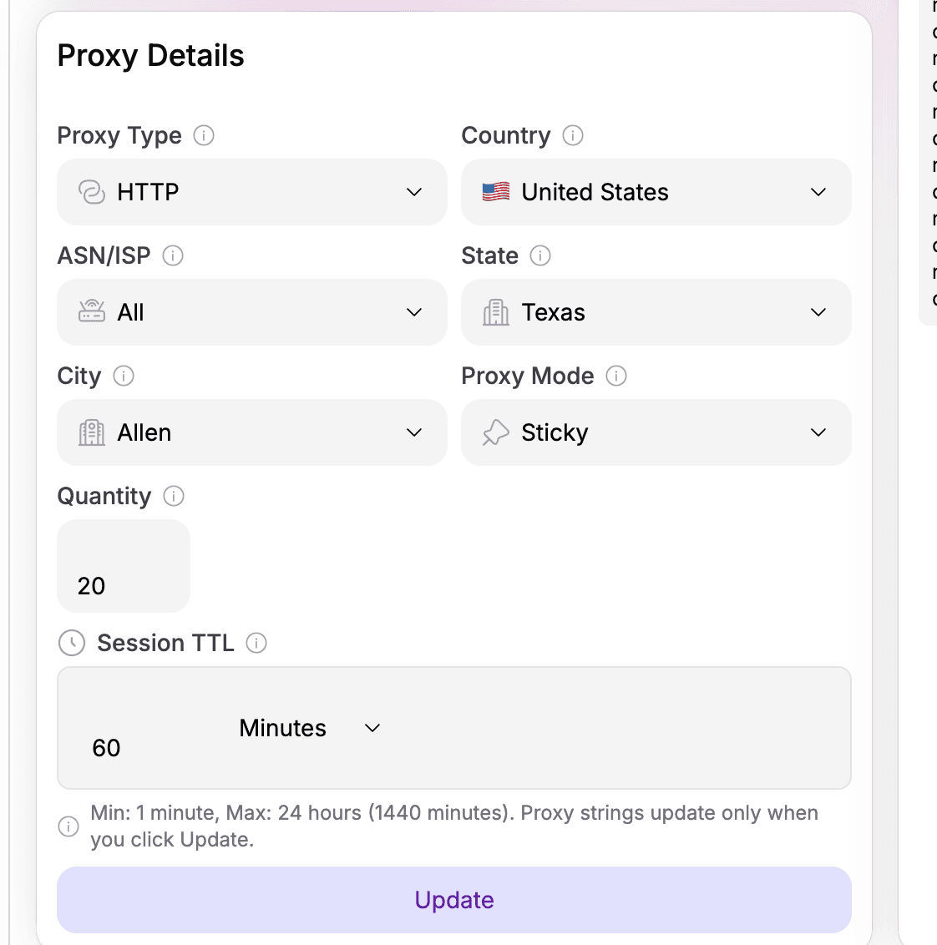Click the info icon beside State
Viewport: 937px width, 945px height.
coord(540,255)
